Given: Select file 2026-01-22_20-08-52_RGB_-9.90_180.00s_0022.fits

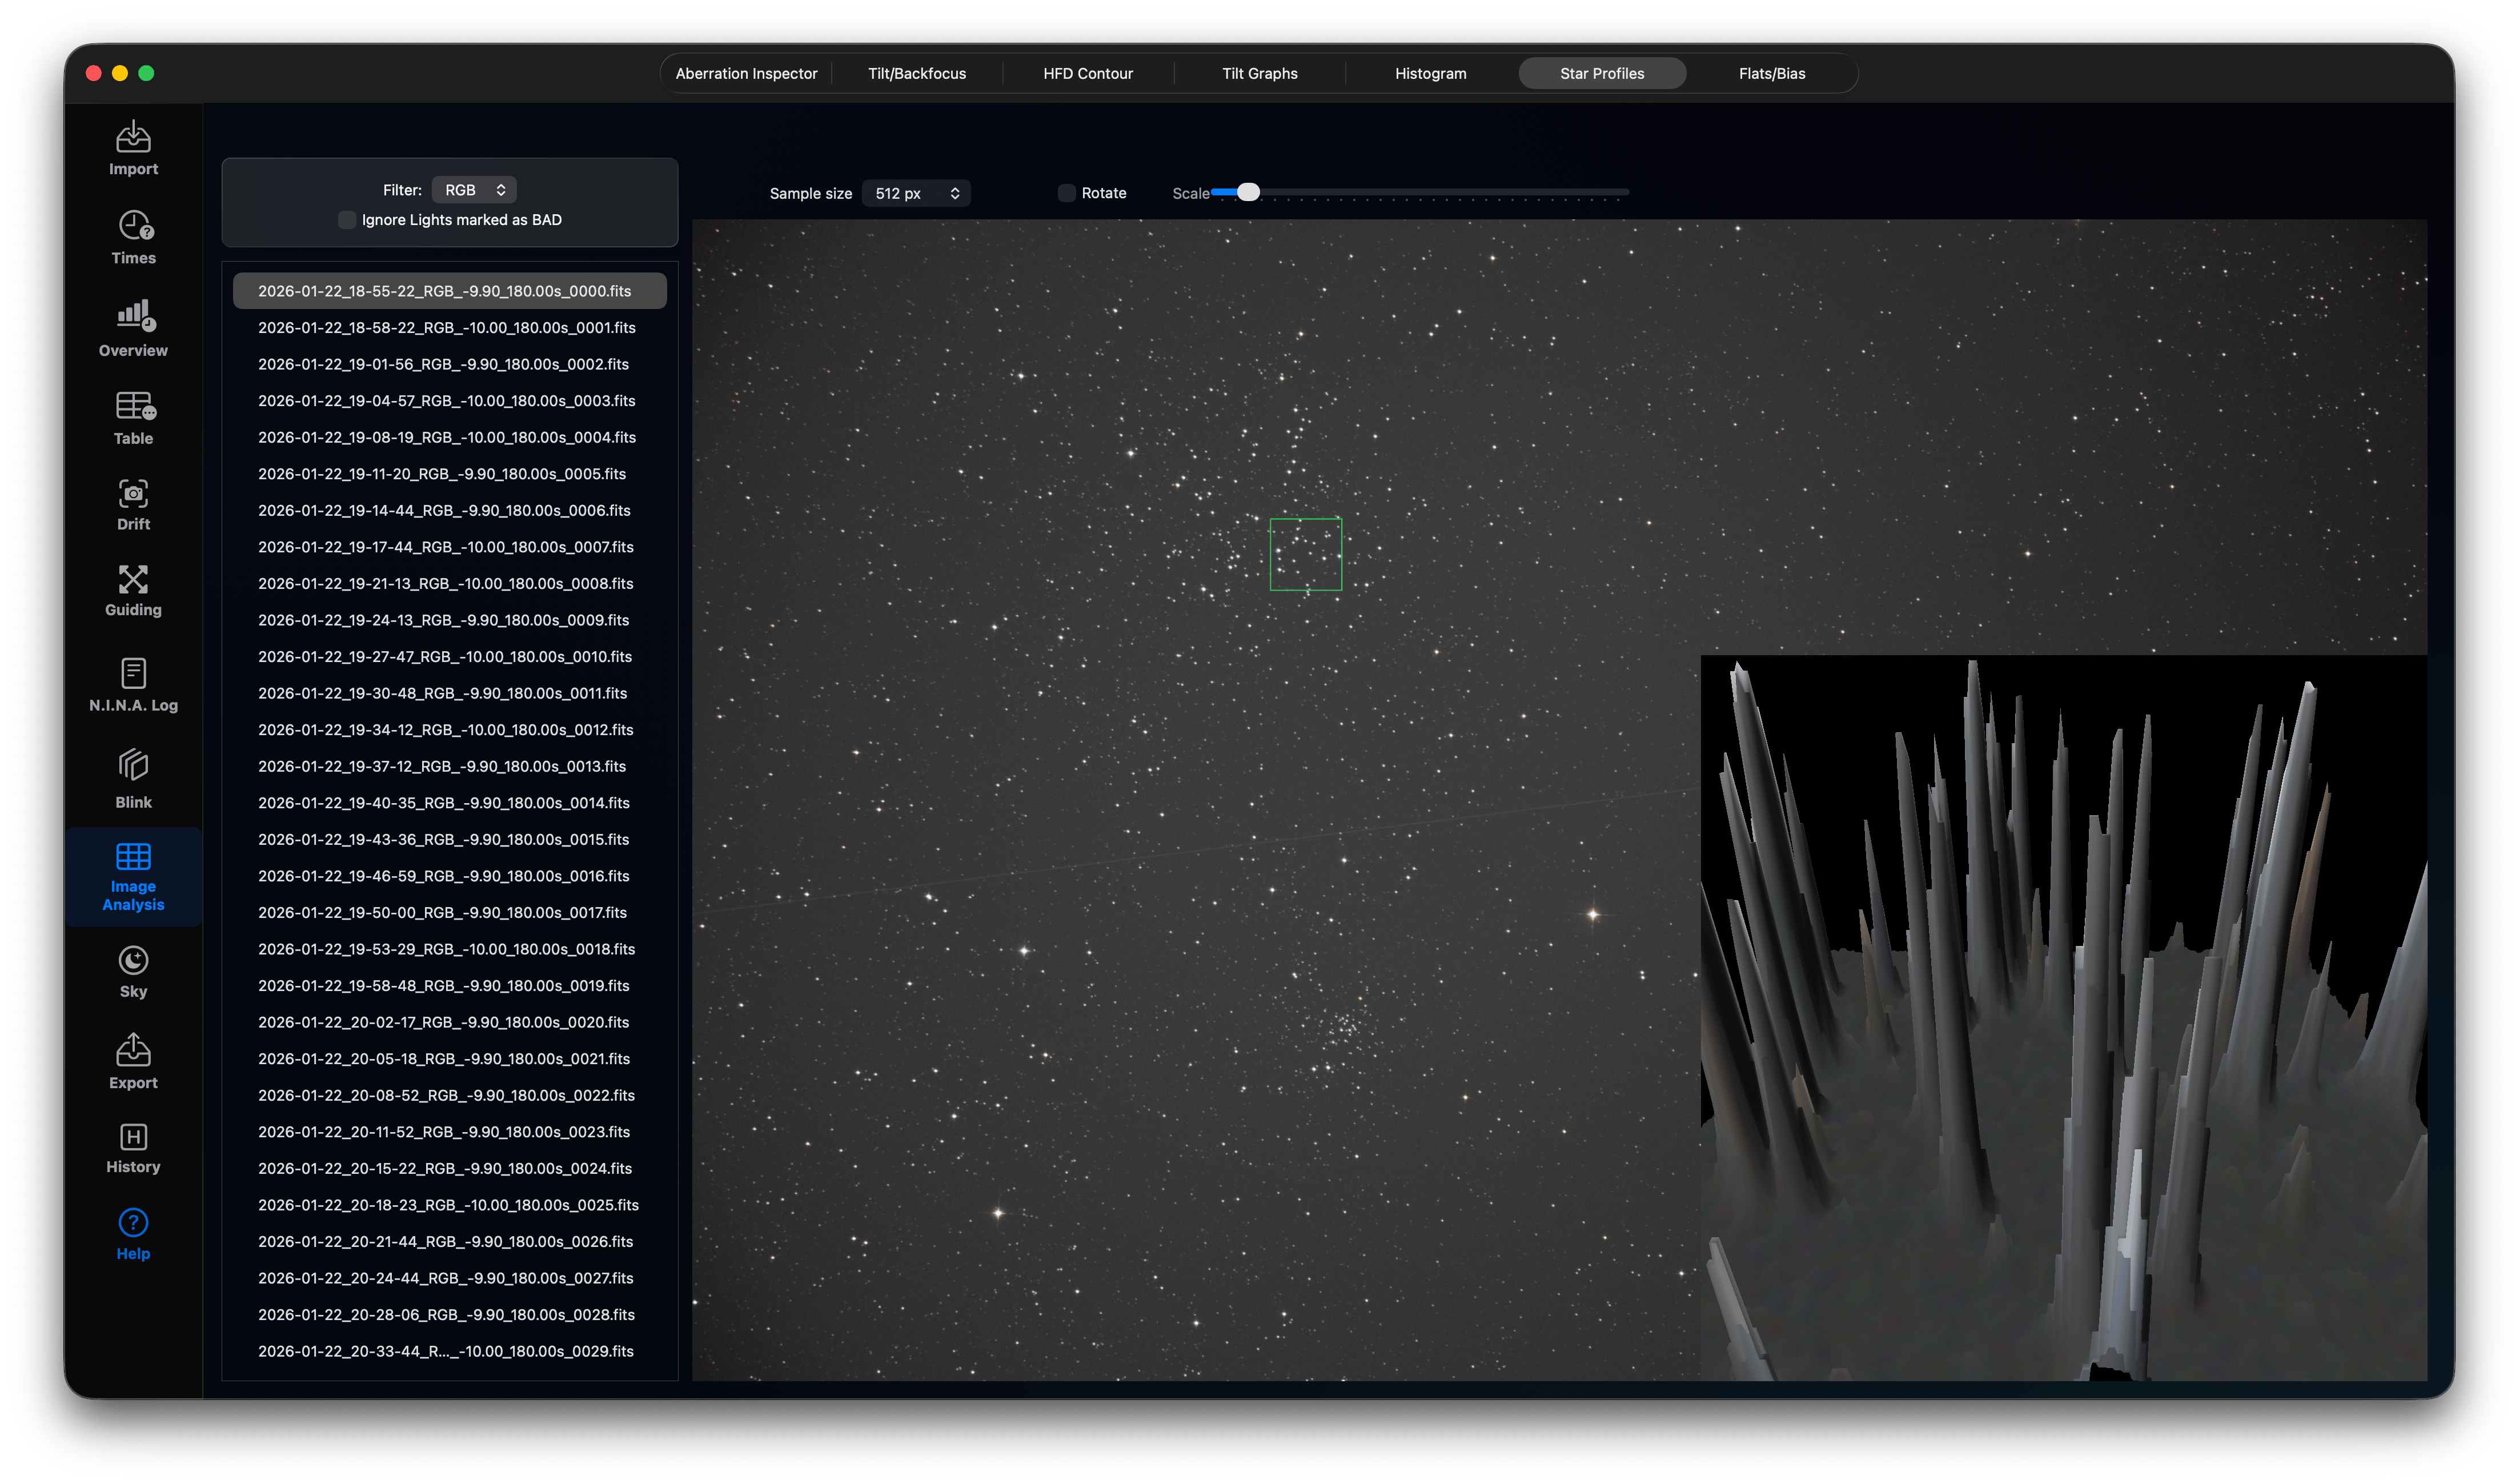Looking at the screenshot, I should click(449, 1096).
